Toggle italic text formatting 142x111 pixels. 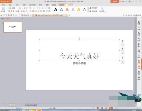tap(11, 11)
